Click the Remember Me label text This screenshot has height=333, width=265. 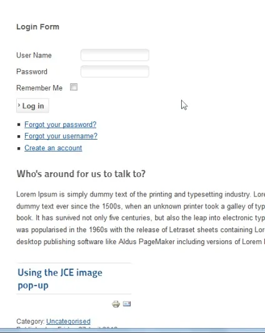pos(39,88)
